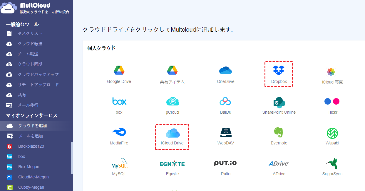Select the Dropbox logo icon
This screenshot has height=191, width=365.
279,70
